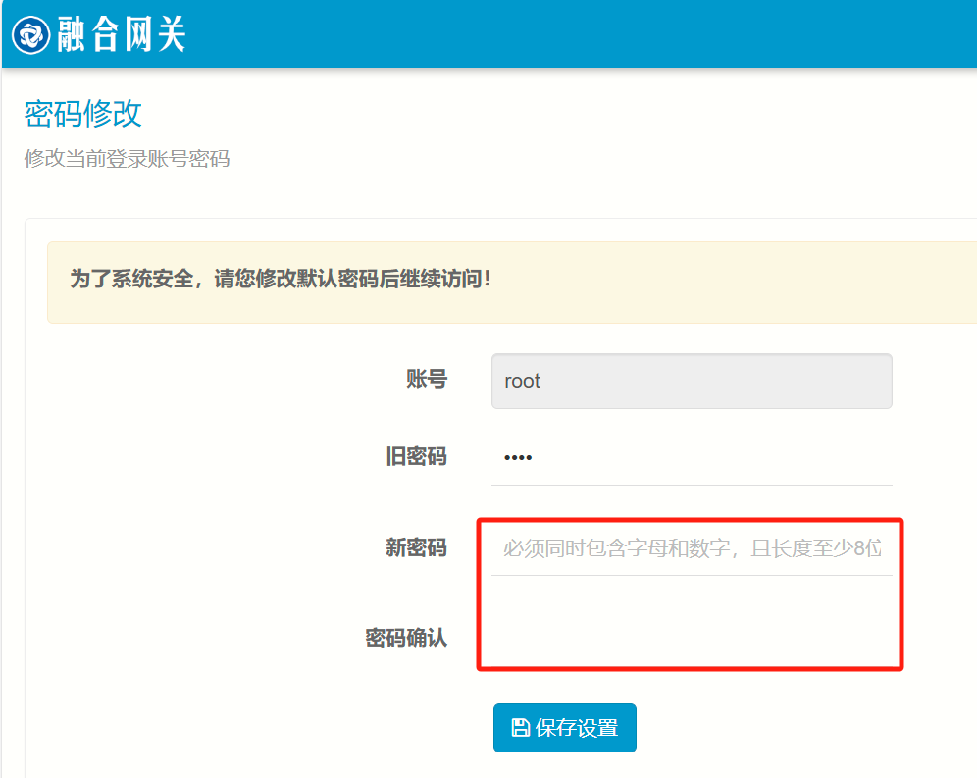977x778 pixels.
Task: Click the 账号 label
Action: [426, 379]
